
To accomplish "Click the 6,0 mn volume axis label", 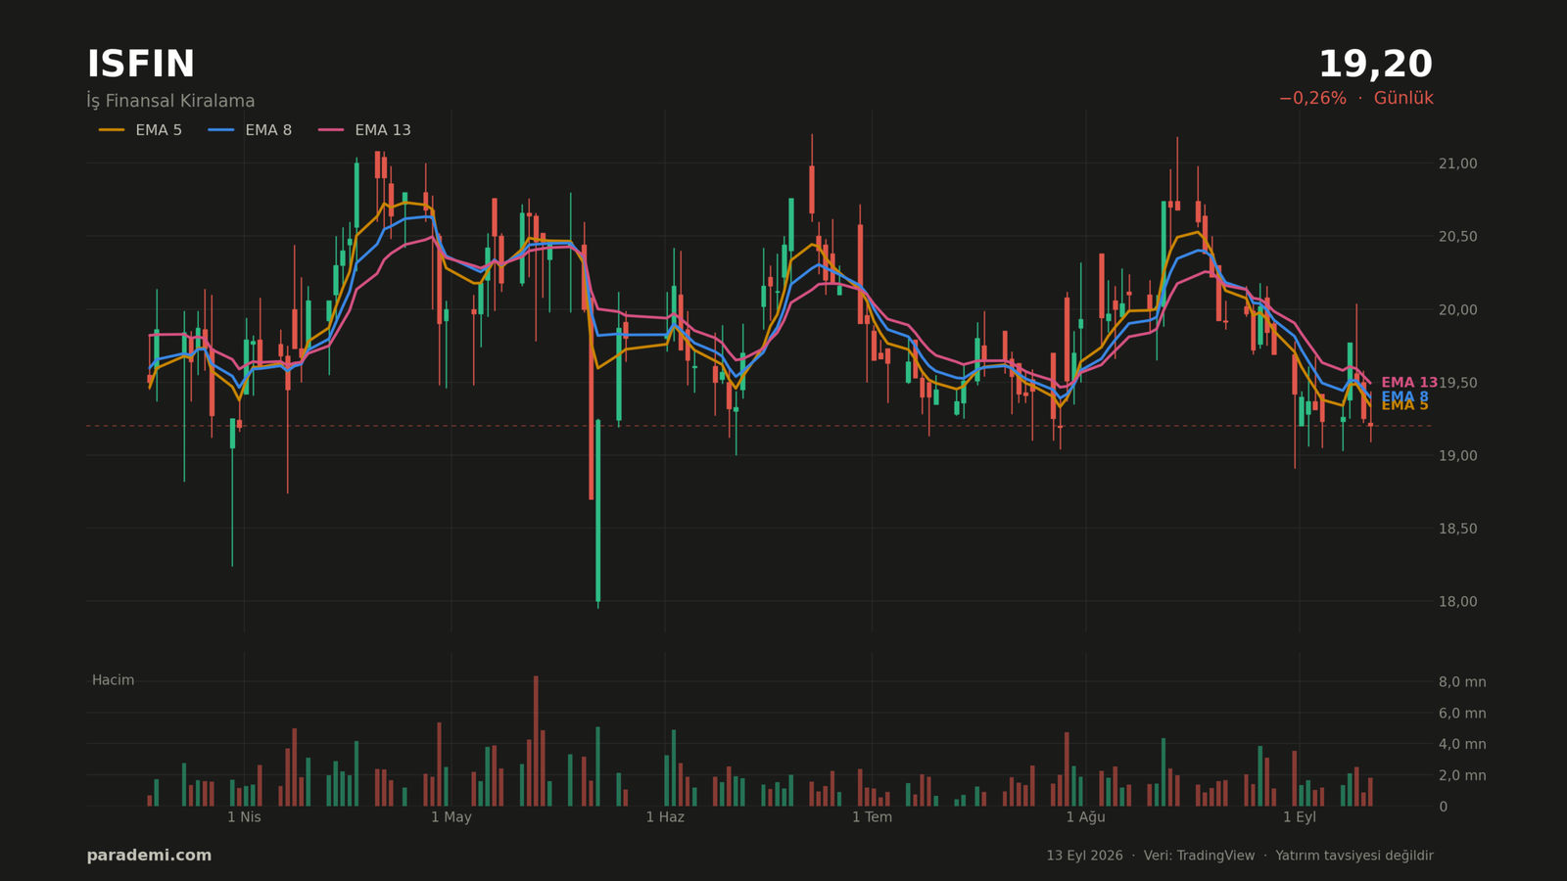I will [x=1462, y=714].
